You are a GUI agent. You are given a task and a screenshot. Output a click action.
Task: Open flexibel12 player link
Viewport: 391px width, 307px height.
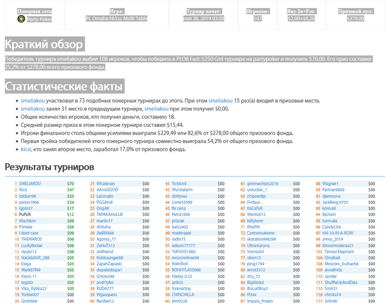105,301
